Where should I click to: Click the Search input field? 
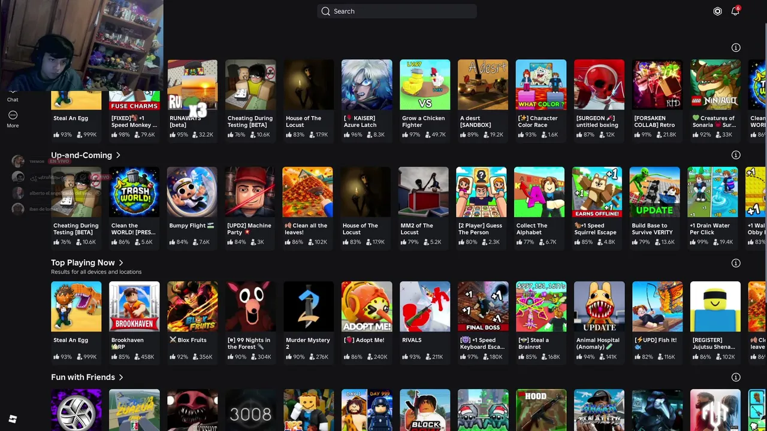click(x=397, y=11)
